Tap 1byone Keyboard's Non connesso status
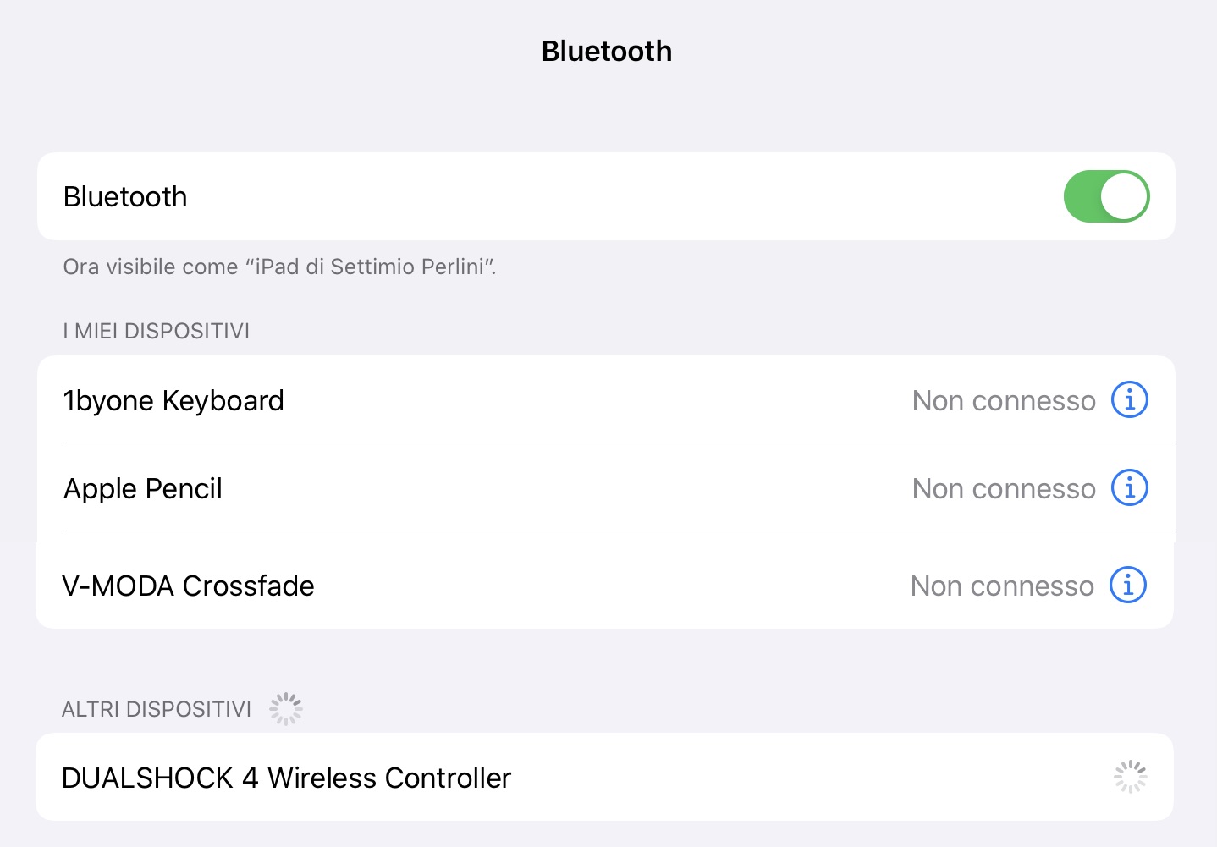The width and height of the screenshot is (1217, 847). (x=1003, y=400)
